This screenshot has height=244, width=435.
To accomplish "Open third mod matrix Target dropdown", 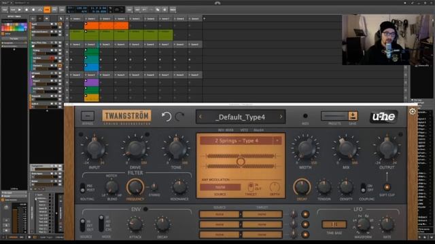I will 262,235.
